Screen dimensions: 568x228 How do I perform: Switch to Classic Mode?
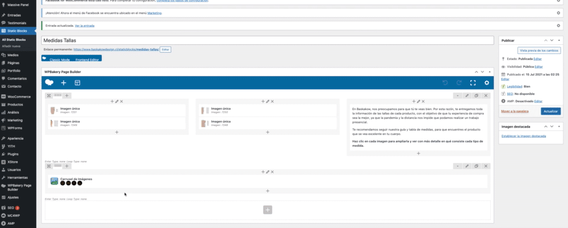click(x=60, y=60)
